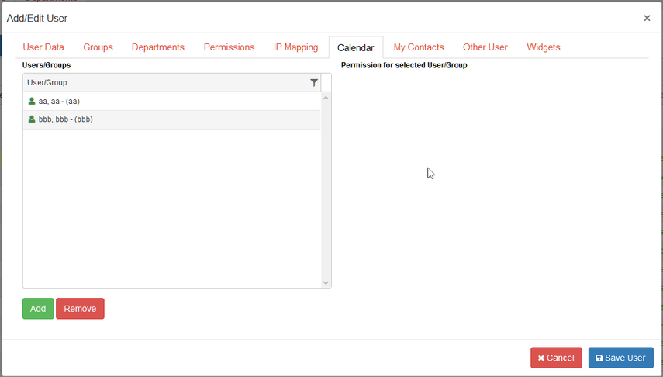Open the User/Group column filter icon
Image resolution: width=663 pixels, height=377 pixels.
pyautogui.click(x=314, y=82)
